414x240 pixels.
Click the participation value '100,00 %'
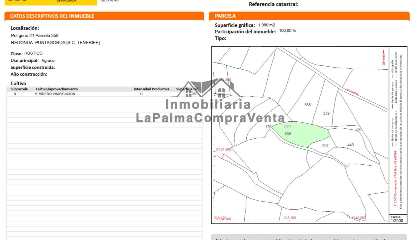(287, 31)
